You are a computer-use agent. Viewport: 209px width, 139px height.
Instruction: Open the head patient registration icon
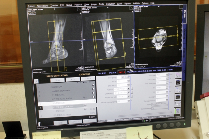178,75
